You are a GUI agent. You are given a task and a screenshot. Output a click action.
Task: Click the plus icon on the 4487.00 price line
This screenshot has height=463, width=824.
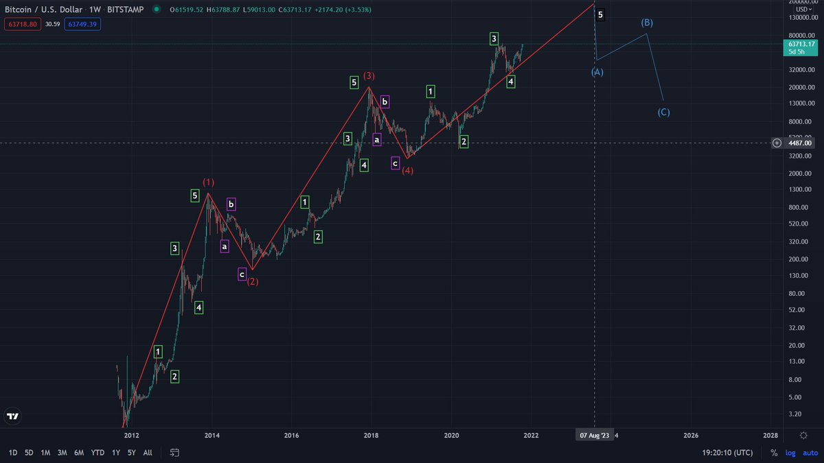pyautogui.click(x=777, y=143)
